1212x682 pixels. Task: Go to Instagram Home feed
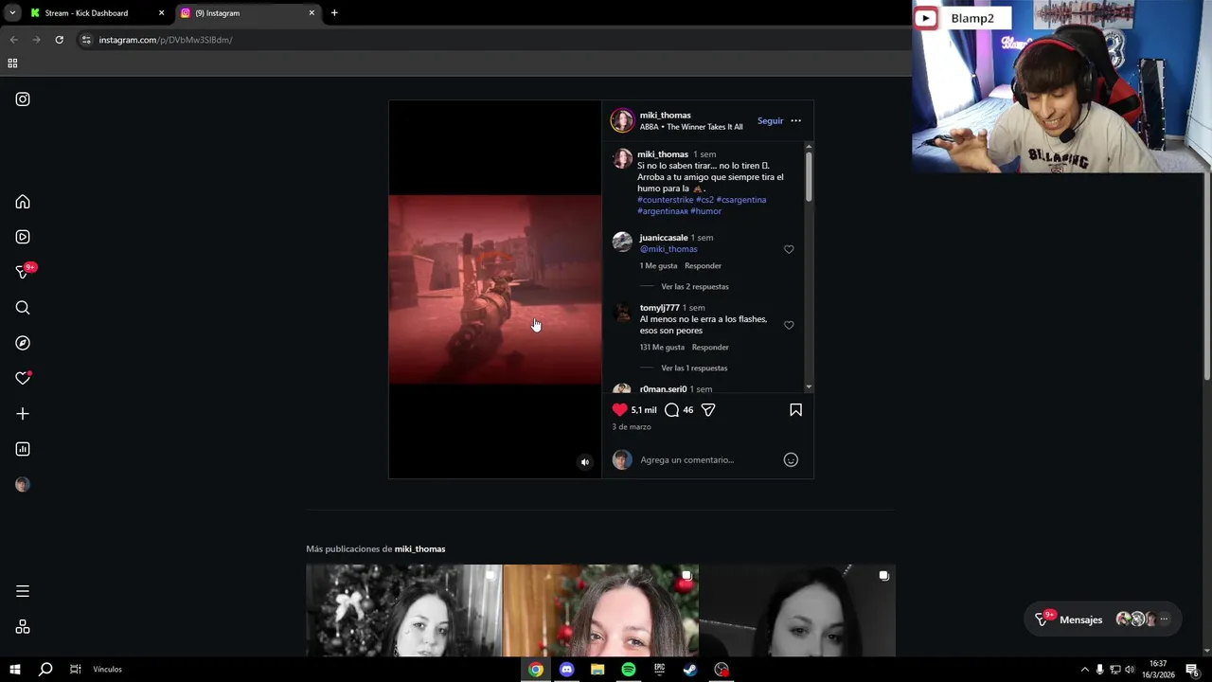pos(23,202)
